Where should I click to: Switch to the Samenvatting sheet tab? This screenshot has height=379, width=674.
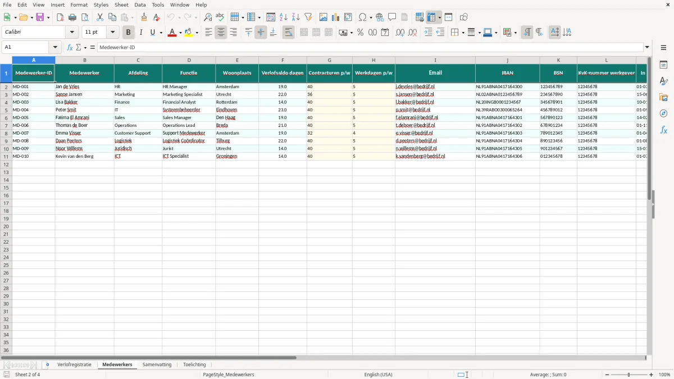click(x=157, y=364)
